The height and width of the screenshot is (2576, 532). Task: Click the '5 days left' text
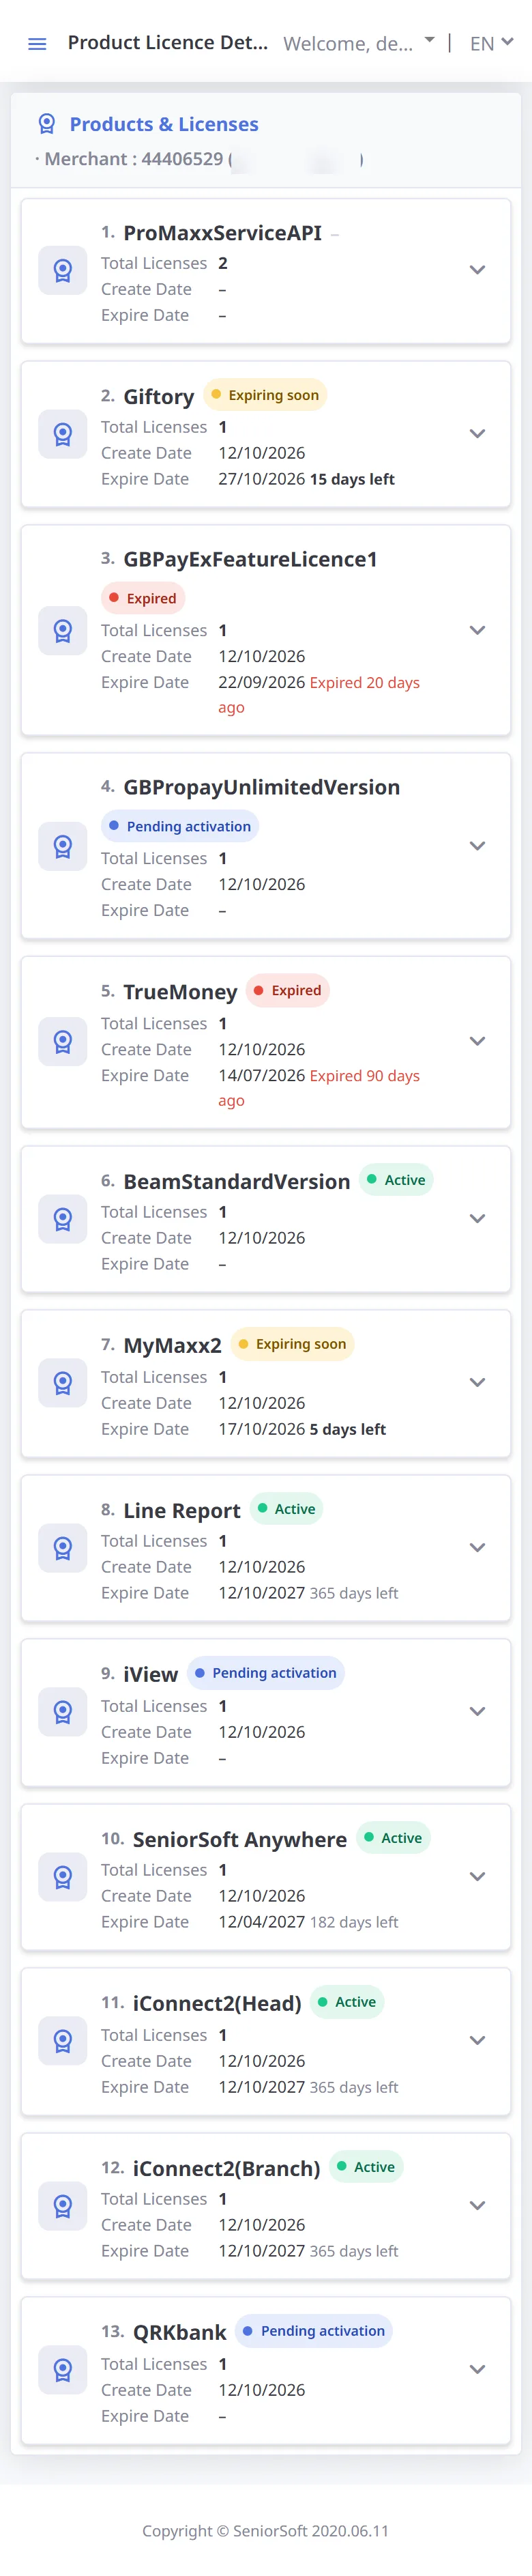(348, 1430)
